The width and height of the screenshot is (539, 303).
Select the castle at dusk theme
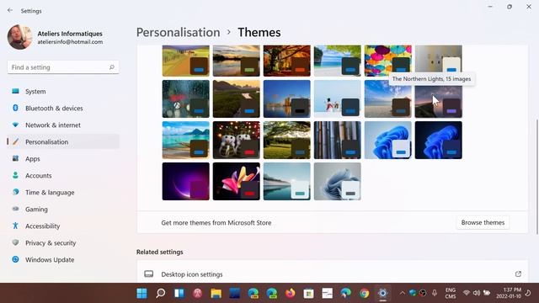pyautogui.click(x=286, y=99)
